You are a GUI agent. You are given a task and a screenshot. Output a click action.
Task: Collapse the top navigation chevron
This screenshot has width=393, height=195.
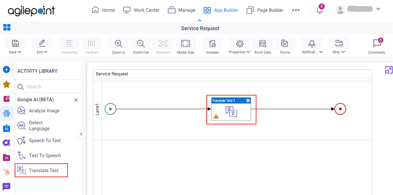[200, 21]
